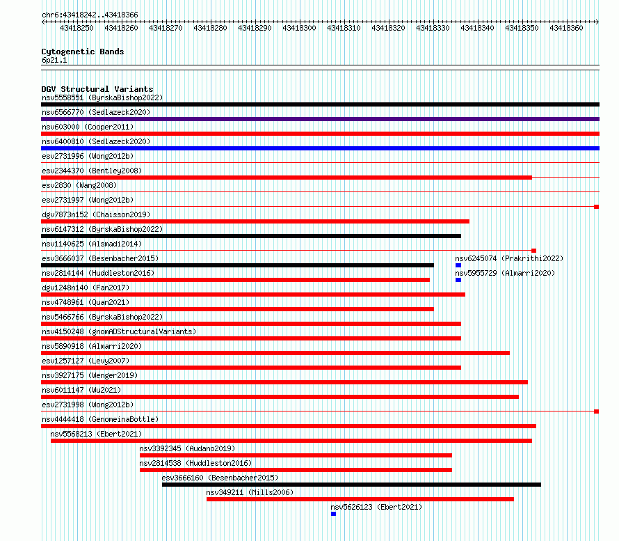Select the purple nsv6566770 Sedlazeck2020 bar
This screenshot has width=619, height=541.
click(320, 119)
